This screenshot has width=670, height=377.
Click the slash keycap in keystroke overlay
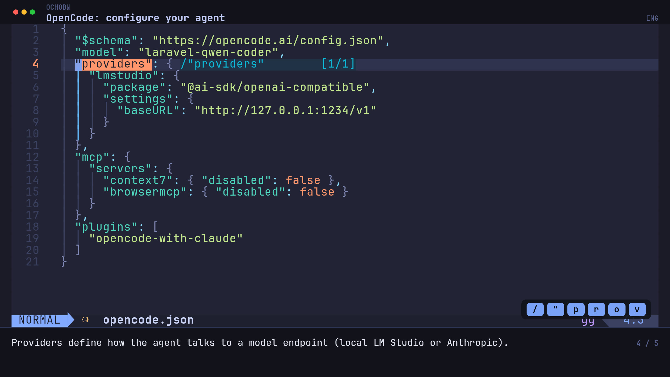point(535,309)
